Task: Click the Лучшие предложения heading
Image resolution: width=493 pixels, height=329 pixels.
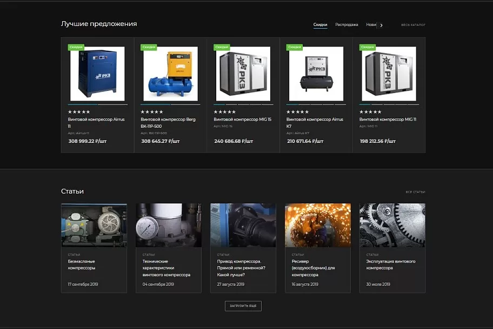Action: coord(99,24)
